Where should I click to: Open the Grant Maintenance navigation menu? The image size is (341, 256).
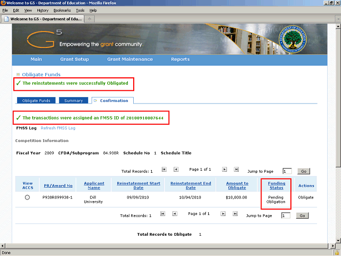click(x=130, y=59)
